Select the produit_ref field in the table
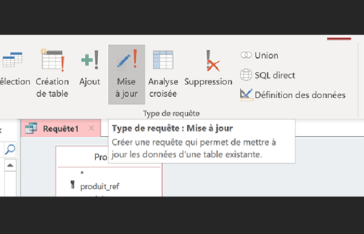364x234 pixels. point(100,186)
